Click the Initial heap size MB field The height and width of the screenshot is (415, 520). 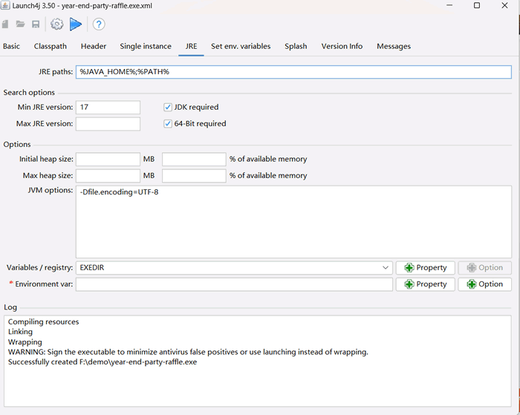click(x=108, y=159)
